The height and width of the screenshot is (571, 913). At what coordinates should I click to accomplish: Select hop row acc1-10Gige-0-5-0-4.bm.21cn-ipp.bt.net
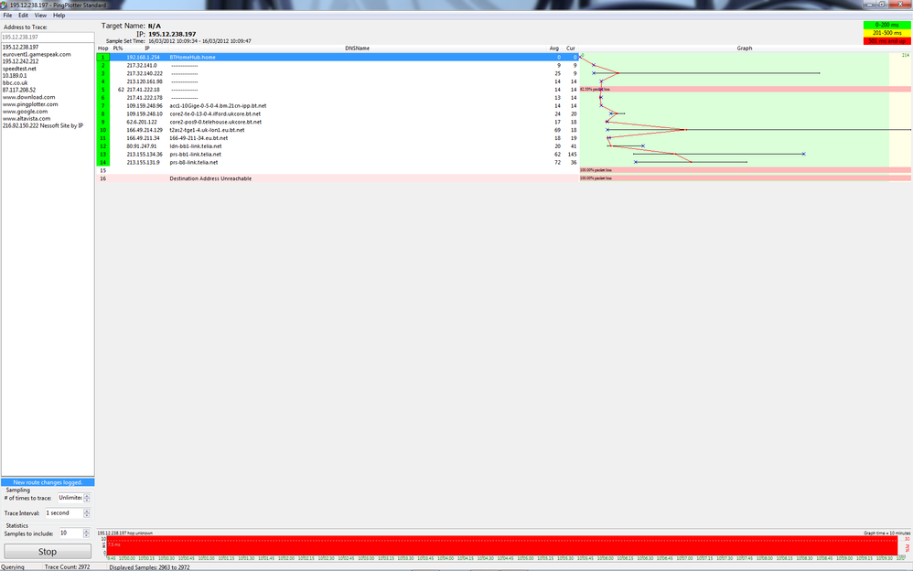[x=338, y=106]
